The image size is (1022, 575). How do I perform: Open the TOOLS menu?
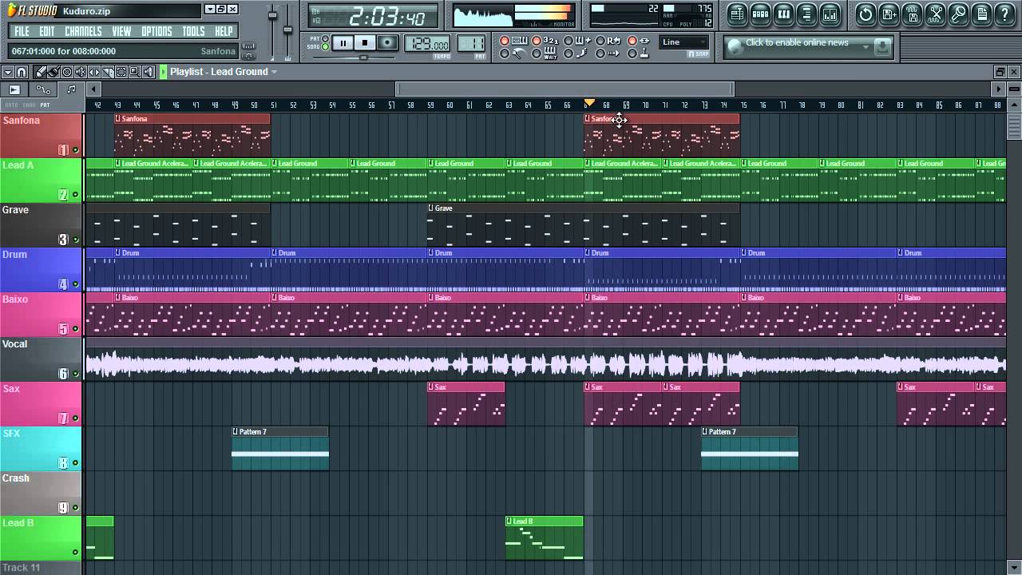[193, 31]
